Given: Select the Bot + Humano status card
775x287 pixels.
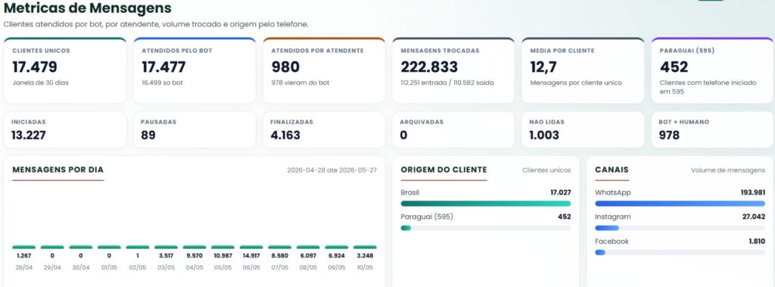Looking at the screenshot, I should pos(712,129).
